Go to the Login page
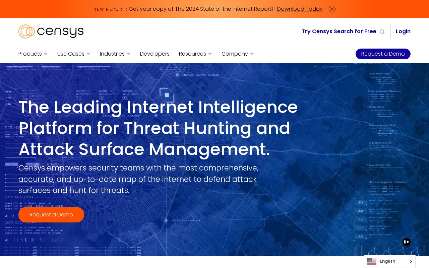 tap(403, 31)
